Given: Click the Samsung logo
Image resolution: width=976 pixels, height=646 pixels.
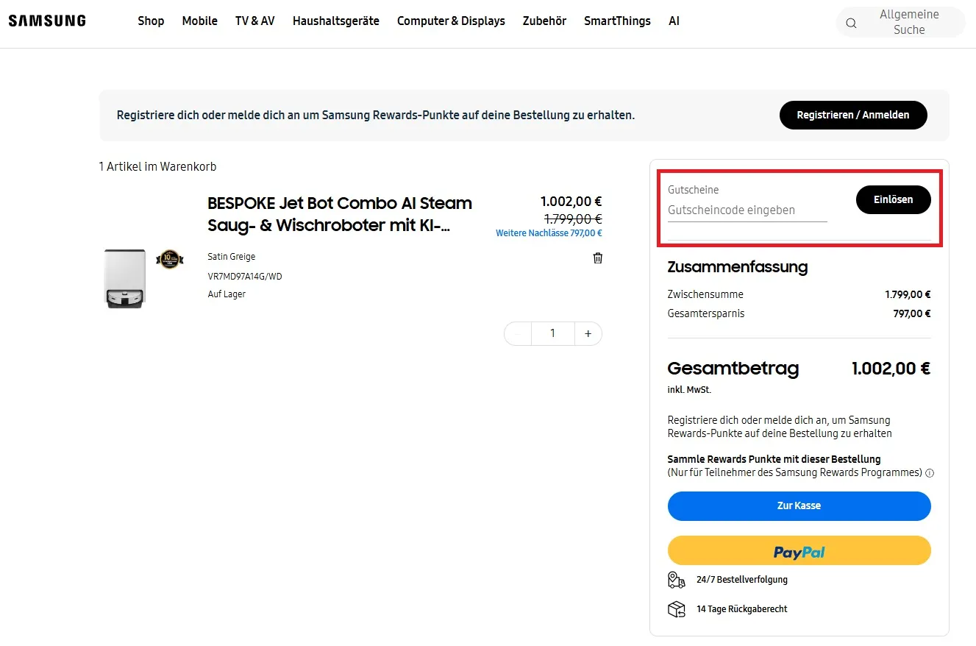Looking at the screenshot, I should (46, 21).
